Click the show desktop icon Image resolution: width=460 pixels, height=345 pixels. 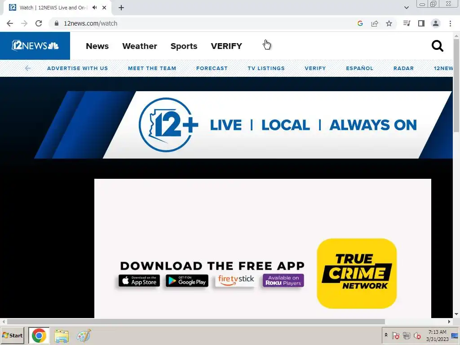[455, 335]
